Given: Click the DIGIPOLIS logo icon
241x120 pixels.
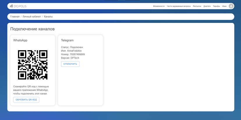Looking at the screenshot, I should (11, 6).
